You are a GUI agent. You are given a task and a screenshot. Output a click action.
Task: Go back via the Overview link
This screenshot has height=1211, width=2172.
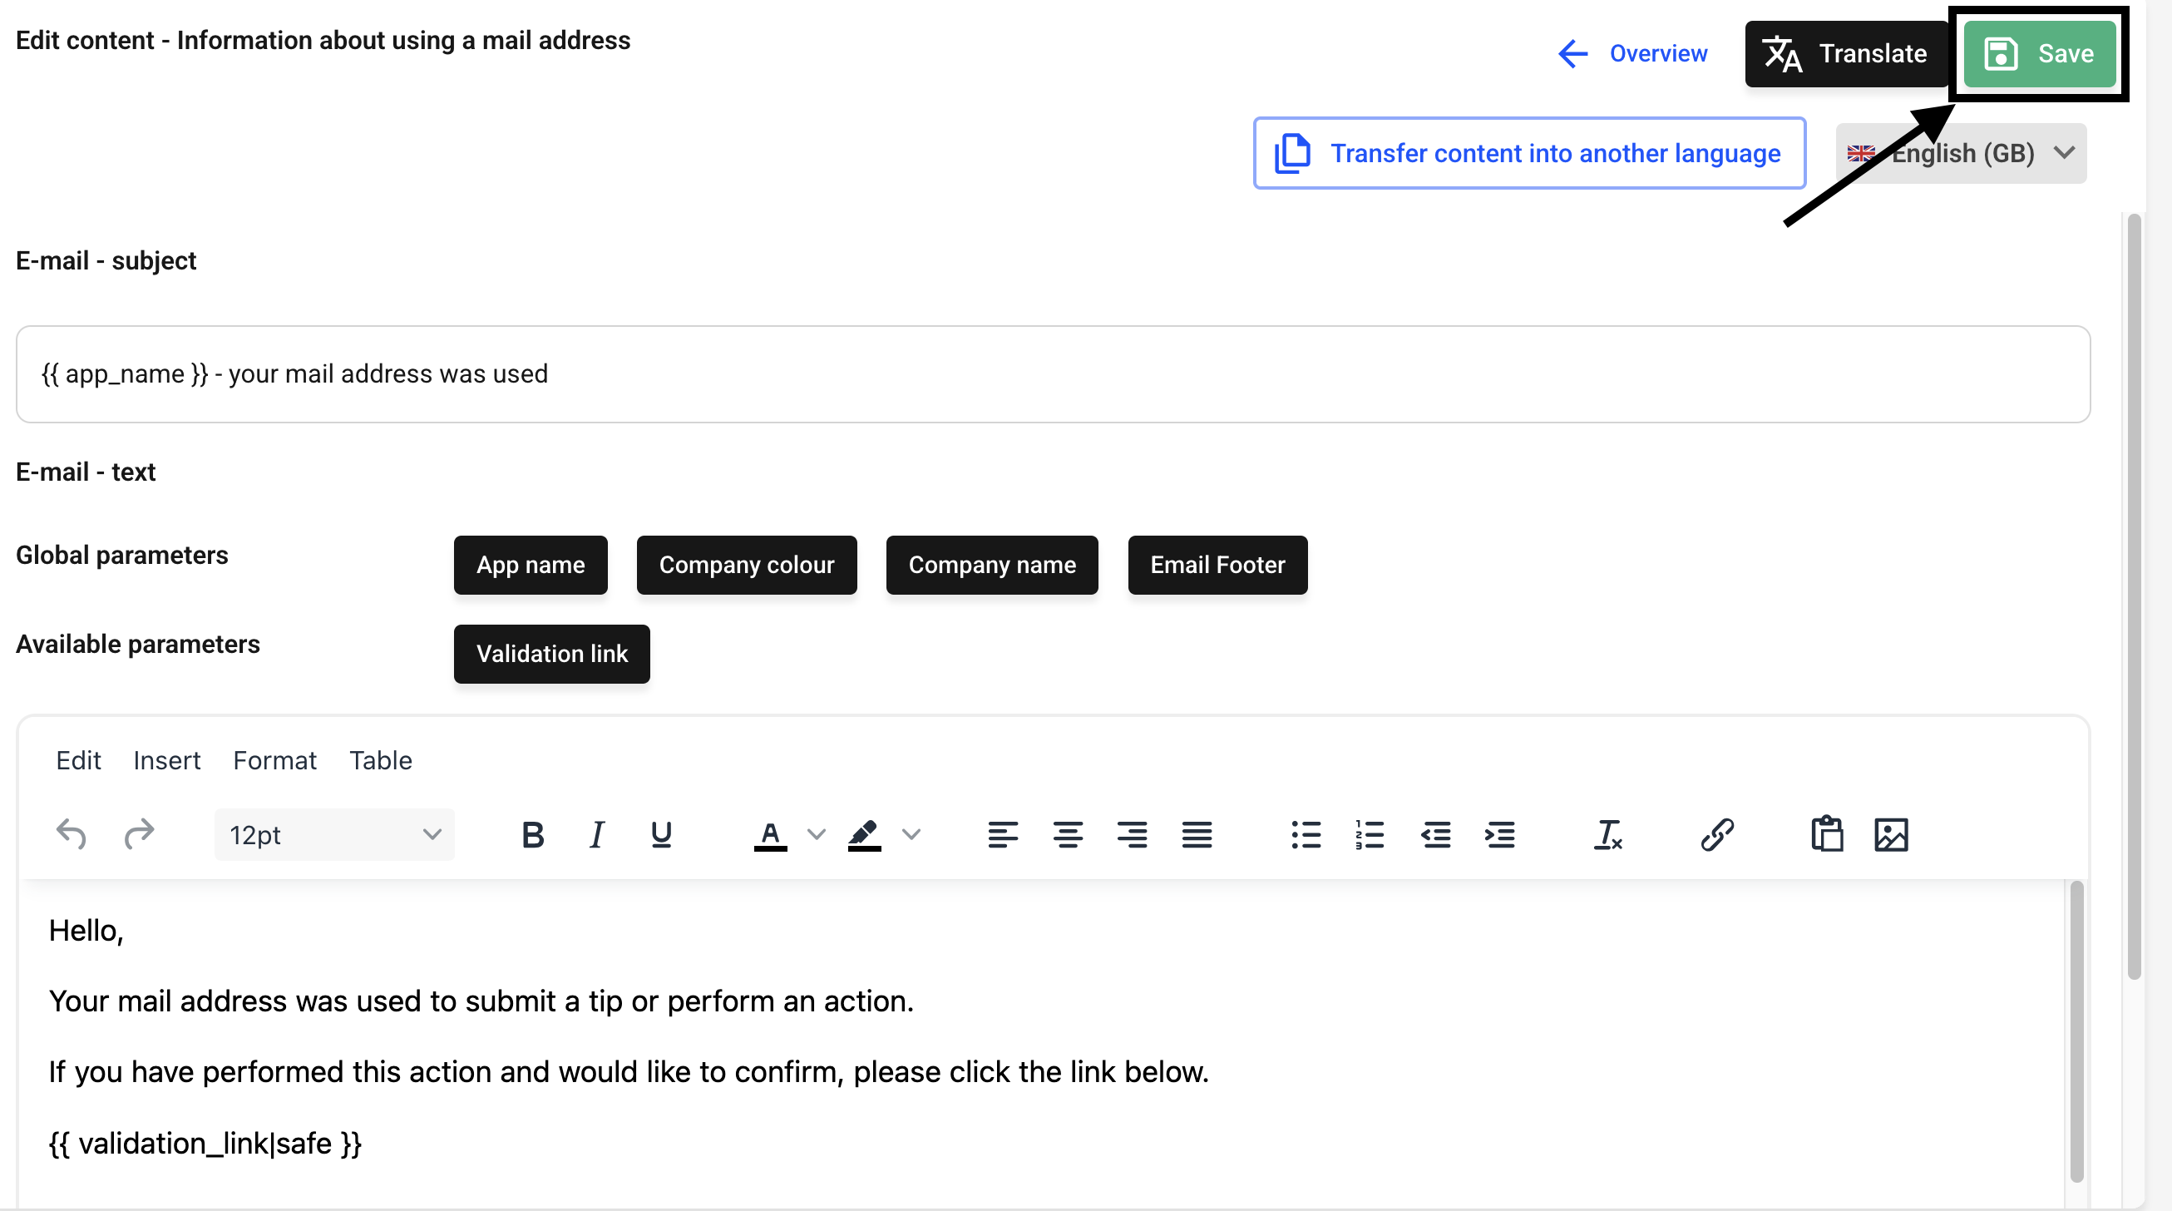(x=1632, y=54)
